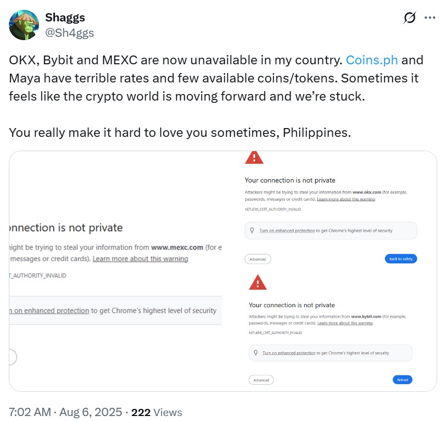Open the post's ellipsis options menu
The image size is (446, 421).
point(430,17)
